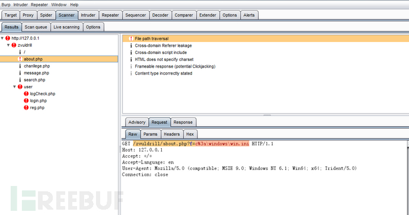Click severity icon of File path traversal issue

pyautogui.click(x=131, y=38)
